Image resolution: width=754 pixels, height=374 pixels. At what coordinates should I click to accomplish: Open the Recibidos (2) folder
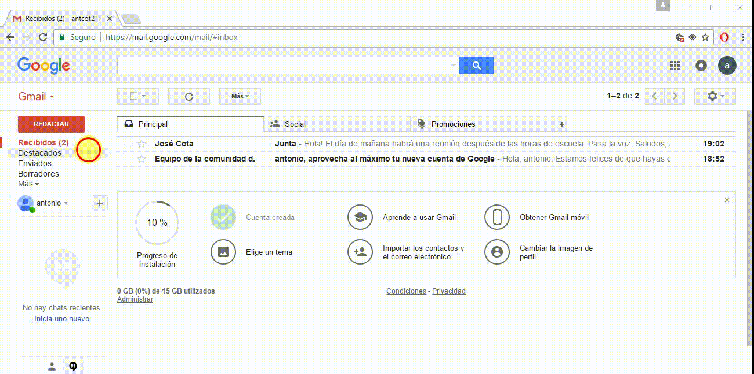point(43,142)
